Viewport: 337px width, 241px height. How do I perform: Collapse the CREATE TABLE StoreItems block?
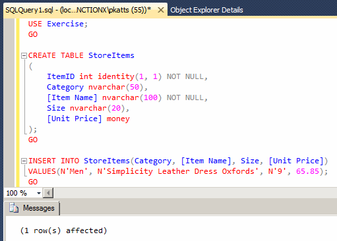coord(24,55)
